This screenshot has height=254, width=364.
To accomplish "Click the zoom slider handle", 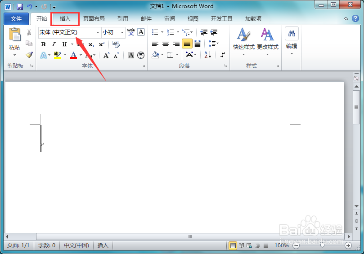I will [322, 245].
